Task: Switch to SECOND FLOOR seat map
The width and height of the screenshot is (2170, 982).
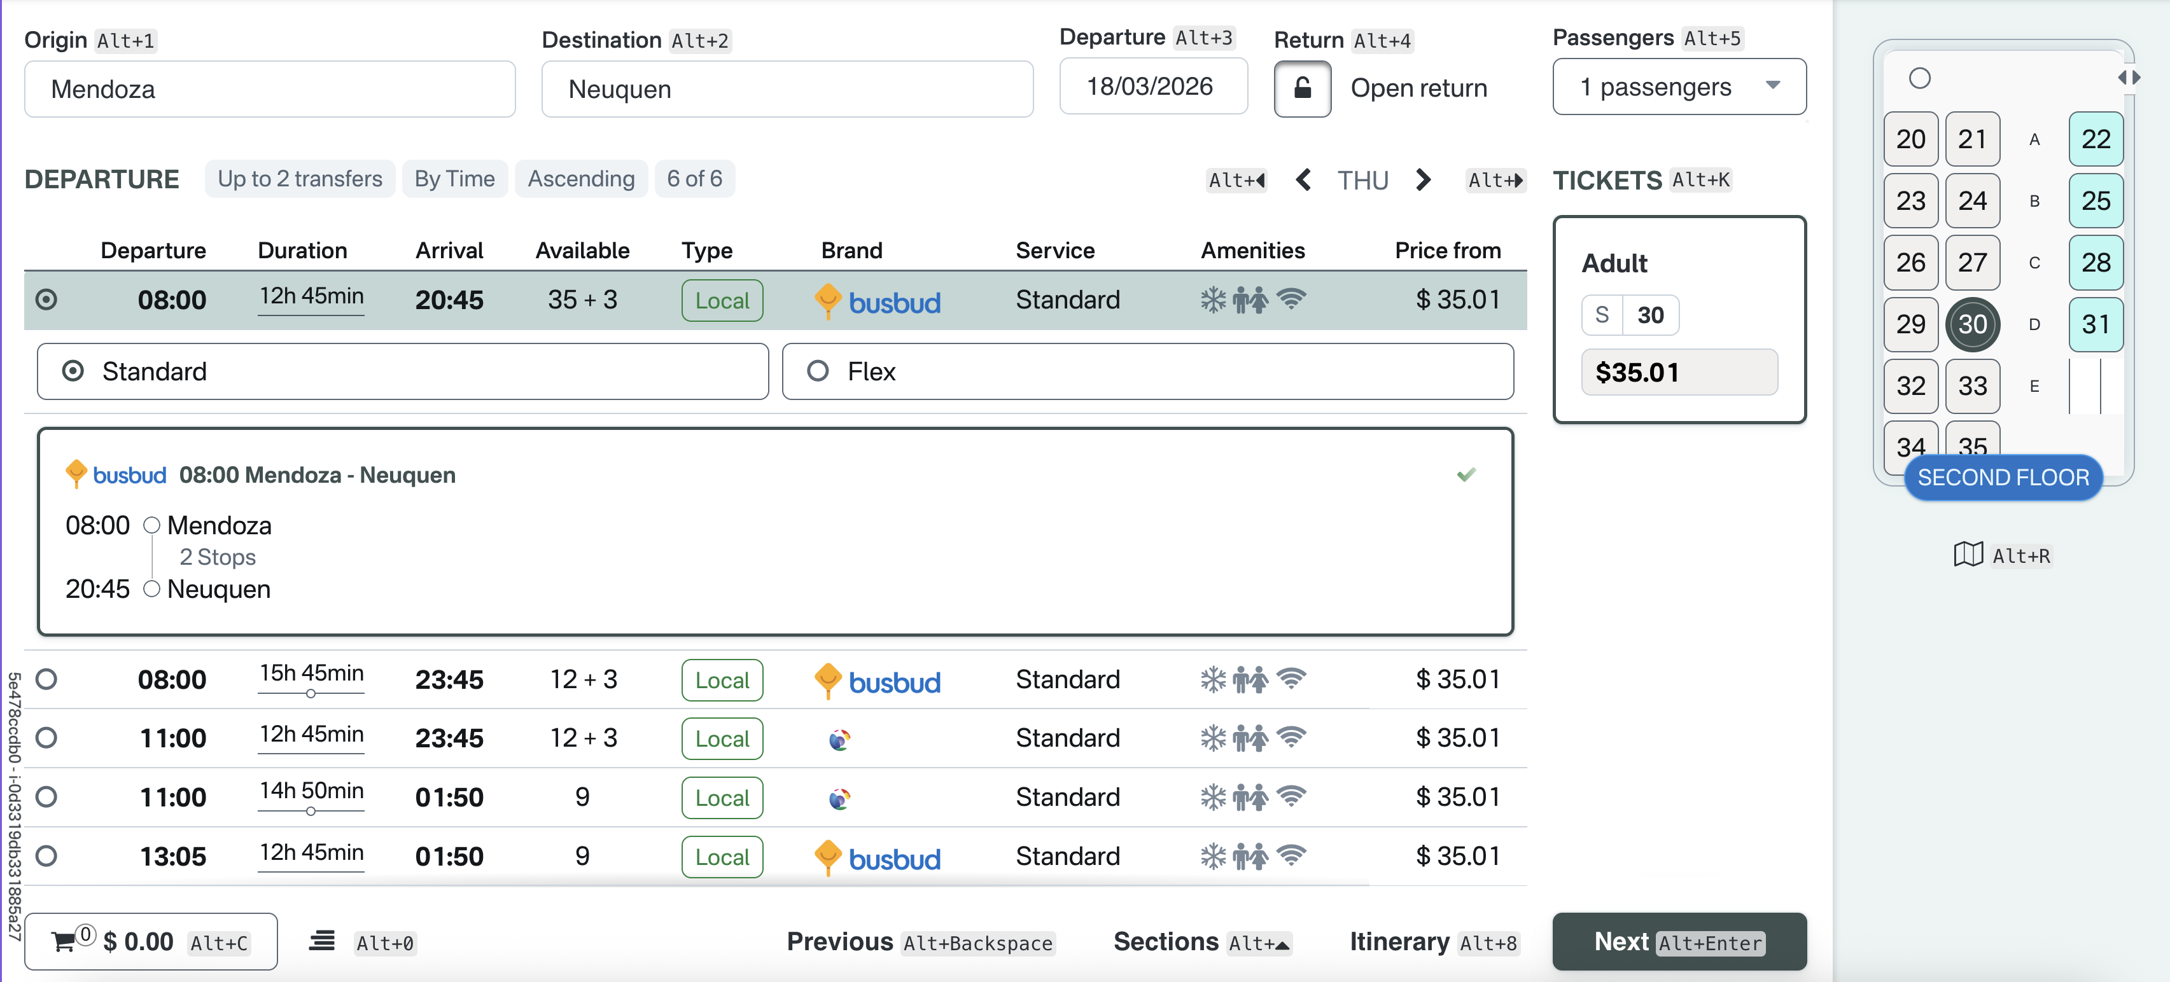Action: (x=2003, y=478)
